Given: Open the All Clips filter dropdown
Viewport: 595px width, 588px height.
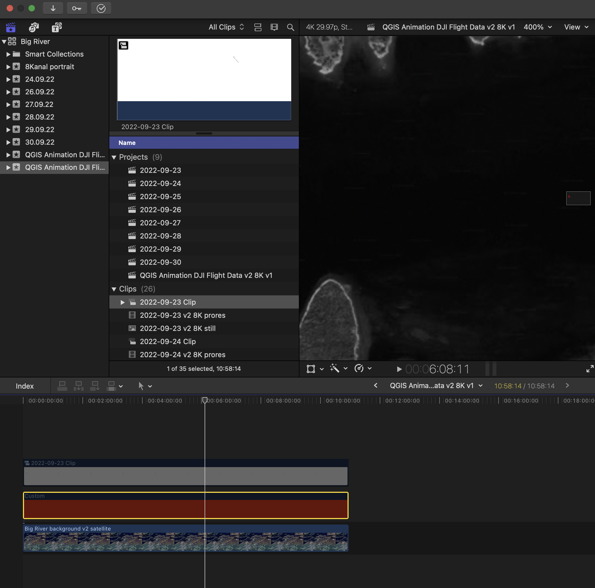Looking at the screenshot, I should coord(226,27).
